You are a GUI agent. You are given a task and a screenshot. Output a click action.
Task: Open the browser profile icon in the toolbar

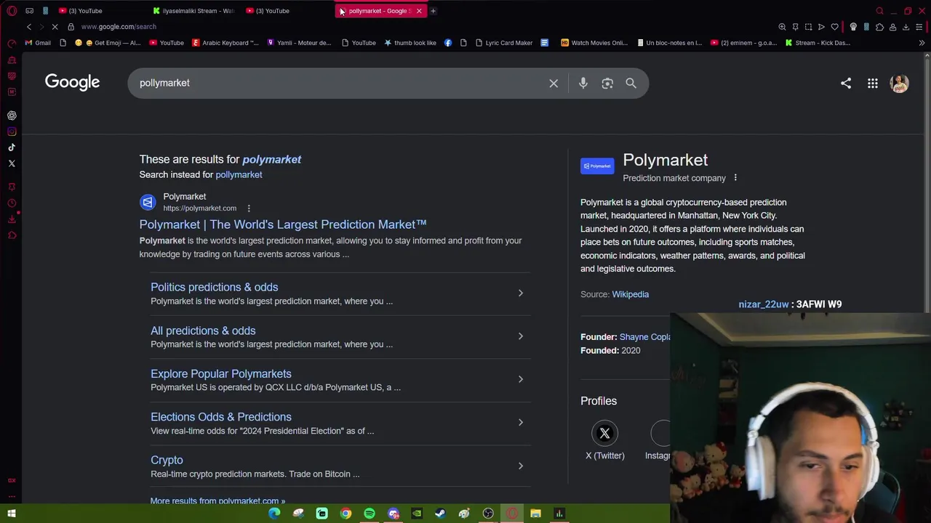pyautogui.click(x=892, y=27)
